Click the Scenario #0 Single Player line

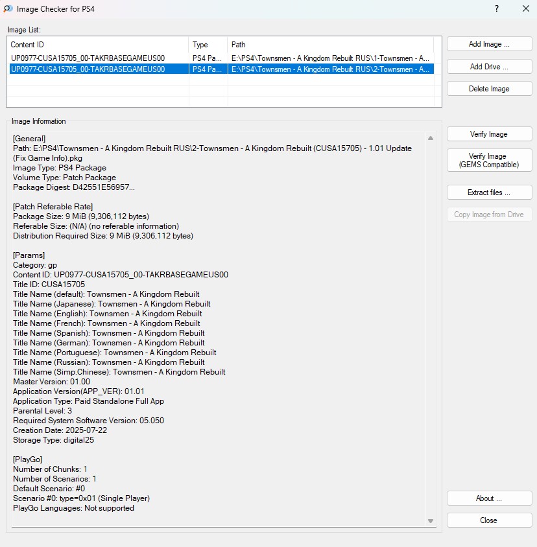(81, 498)
